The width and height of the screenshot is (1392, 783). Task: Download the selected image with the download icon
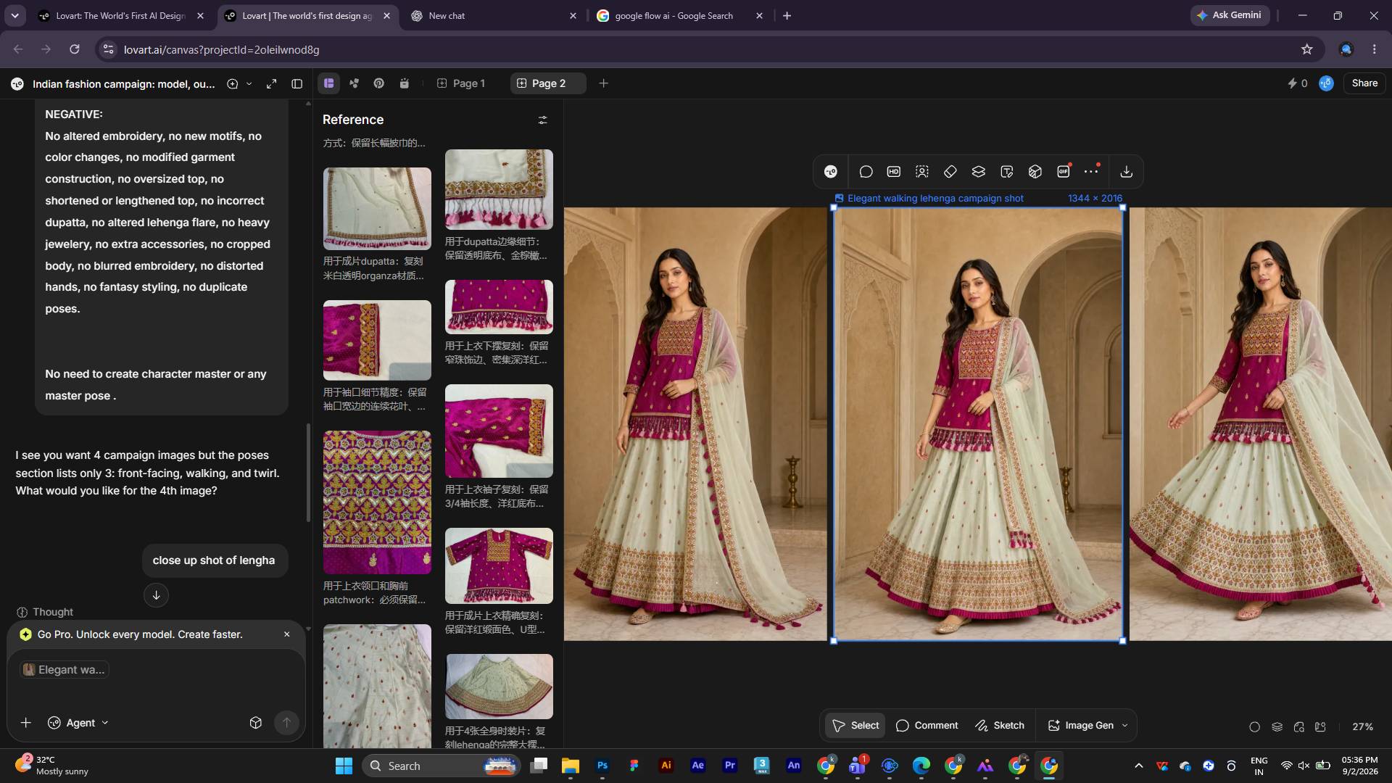pos(1126,172)
